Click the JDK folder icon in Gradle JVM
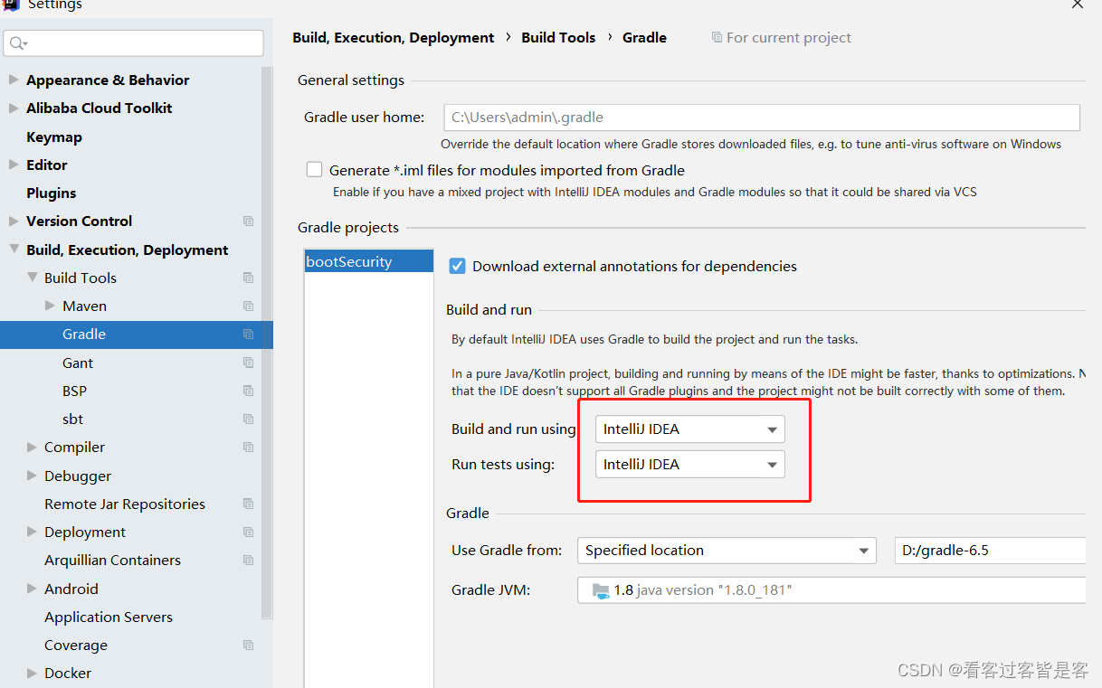 pos(601,590)
